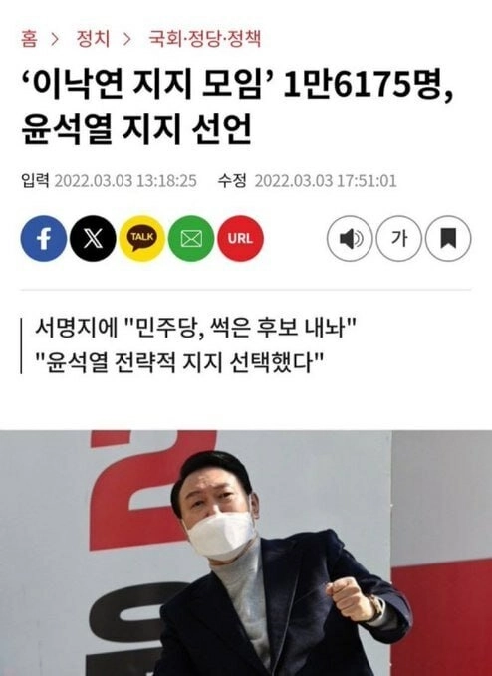This screenshot has height=676, width=492.
Task: Select the '이낙연 지지 모임' headline line
Action: pos(237,85)
